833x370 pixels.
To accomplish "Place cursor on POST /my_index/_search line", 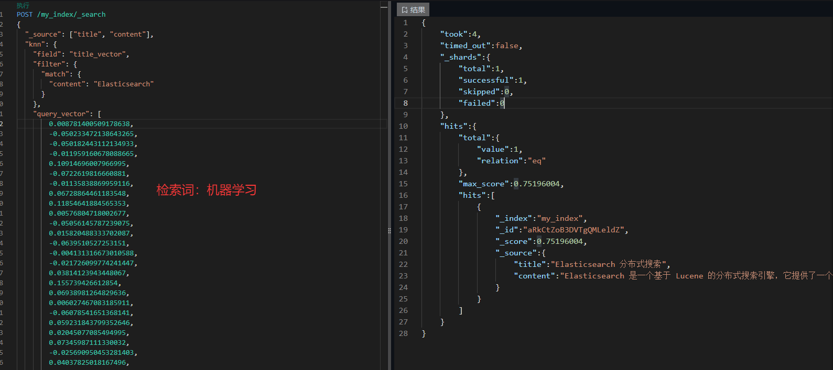I will tap(61, 14).
